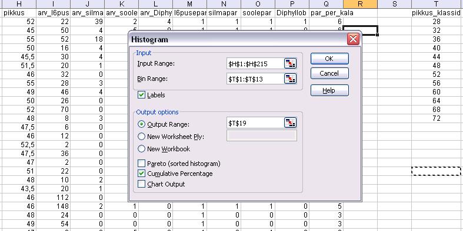
Task: Click into the Bin Range field
Action: 255,79
